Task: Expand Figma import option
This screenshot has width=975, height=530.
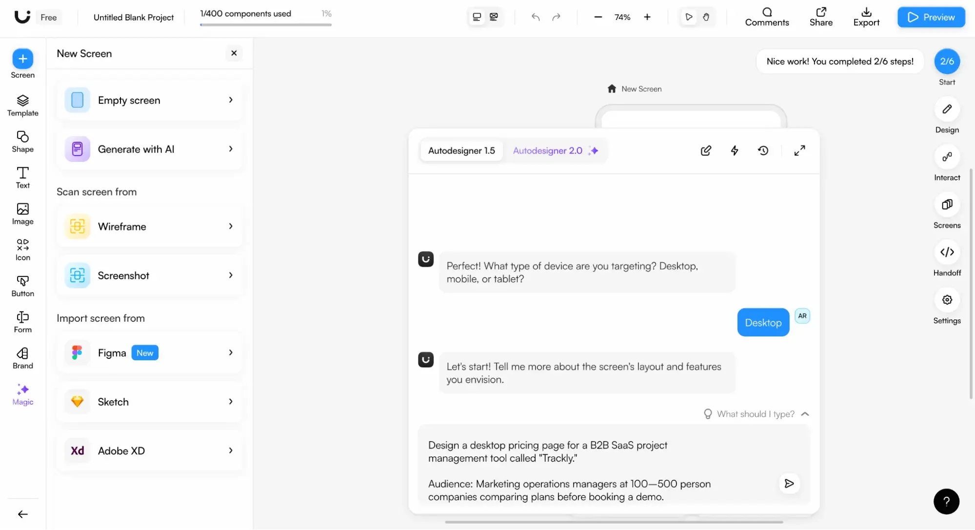Action: 149,353
